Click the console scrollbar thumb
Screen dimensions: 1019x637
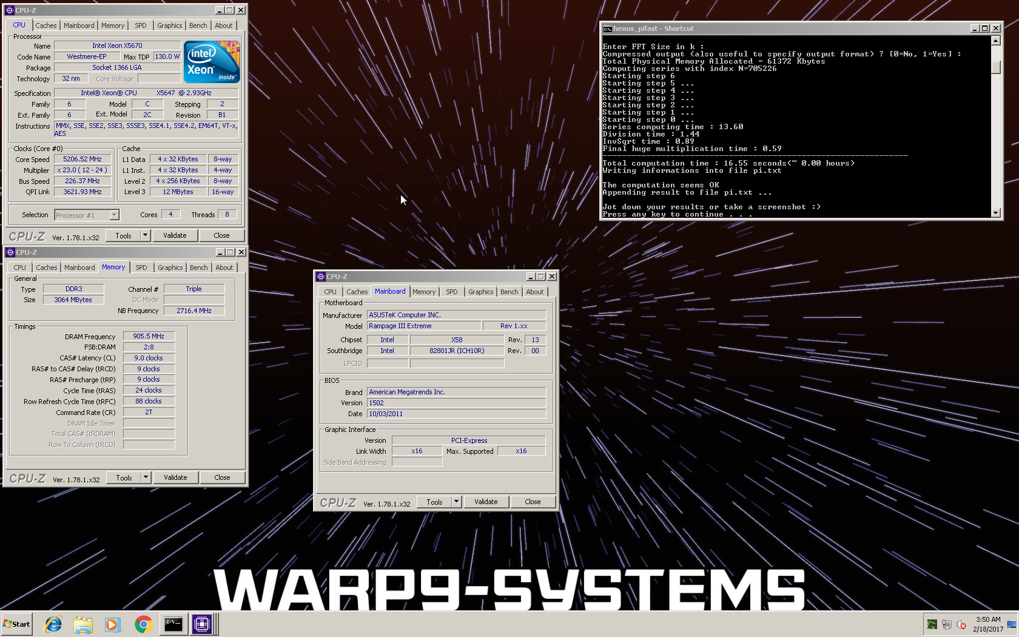995,67
